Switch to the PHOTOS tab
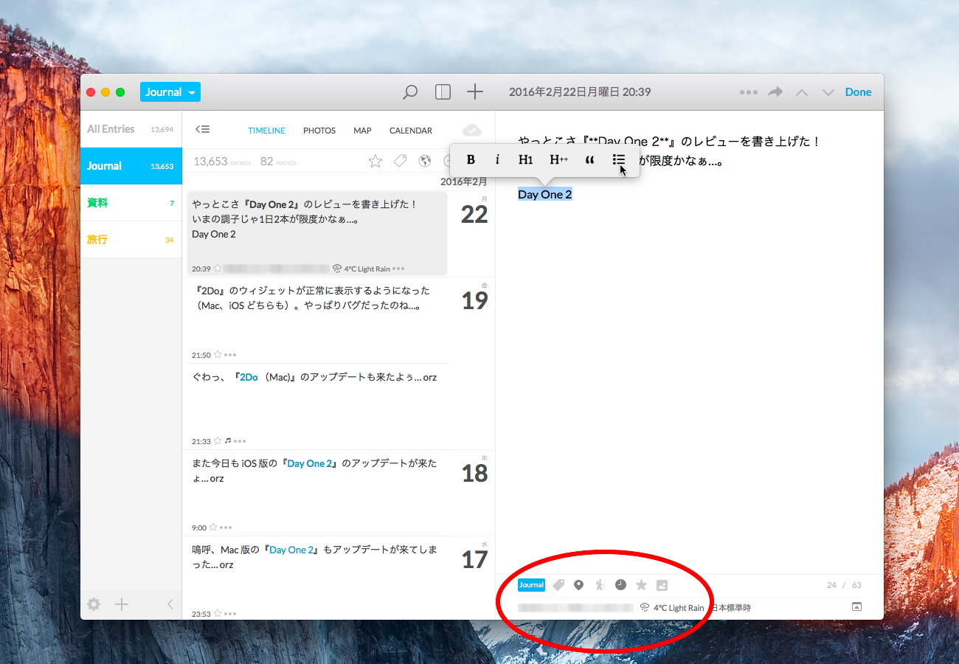Viewport: 959px width, 664px height. 319,131
